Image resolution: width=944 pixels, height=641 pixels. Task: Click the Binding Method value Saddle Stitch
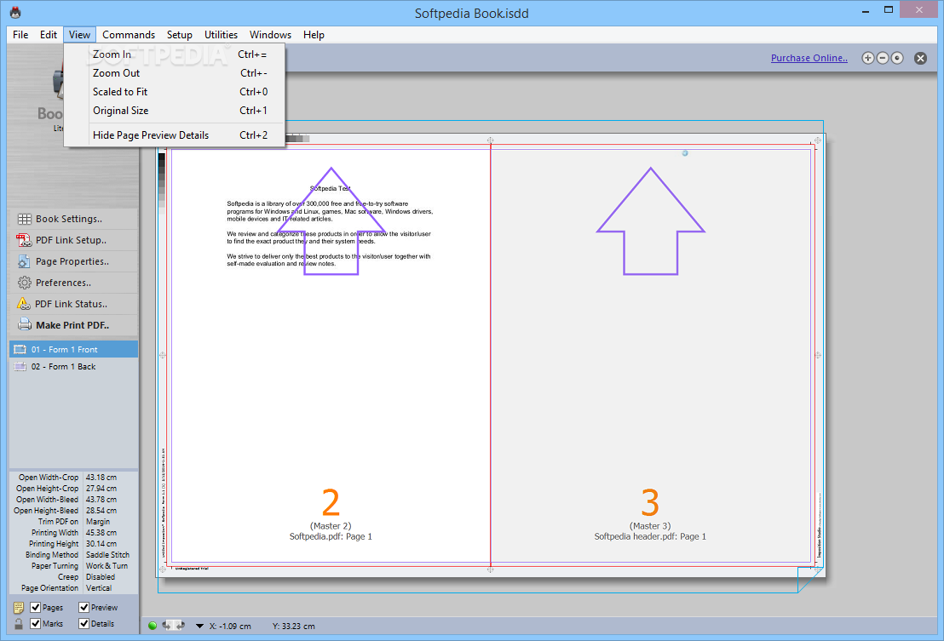(107, 554)
